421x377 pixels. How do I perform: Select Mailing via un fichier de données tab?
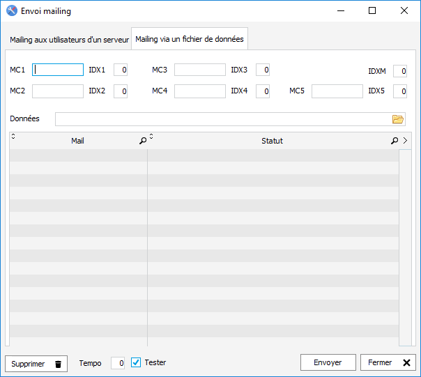190,40
